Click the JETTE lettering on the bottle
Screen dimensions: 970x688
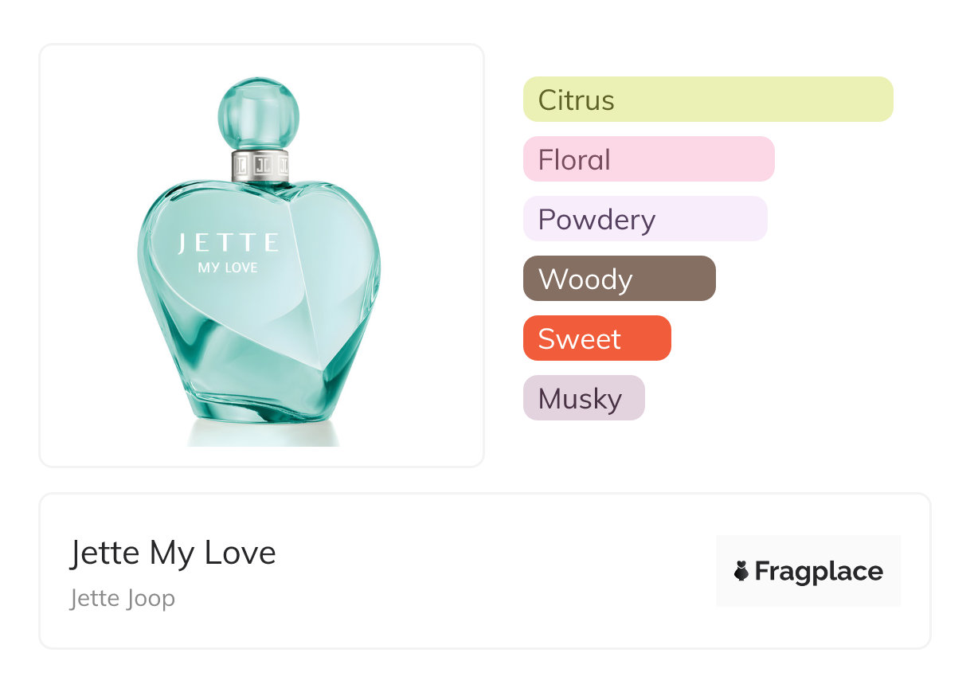228,242
